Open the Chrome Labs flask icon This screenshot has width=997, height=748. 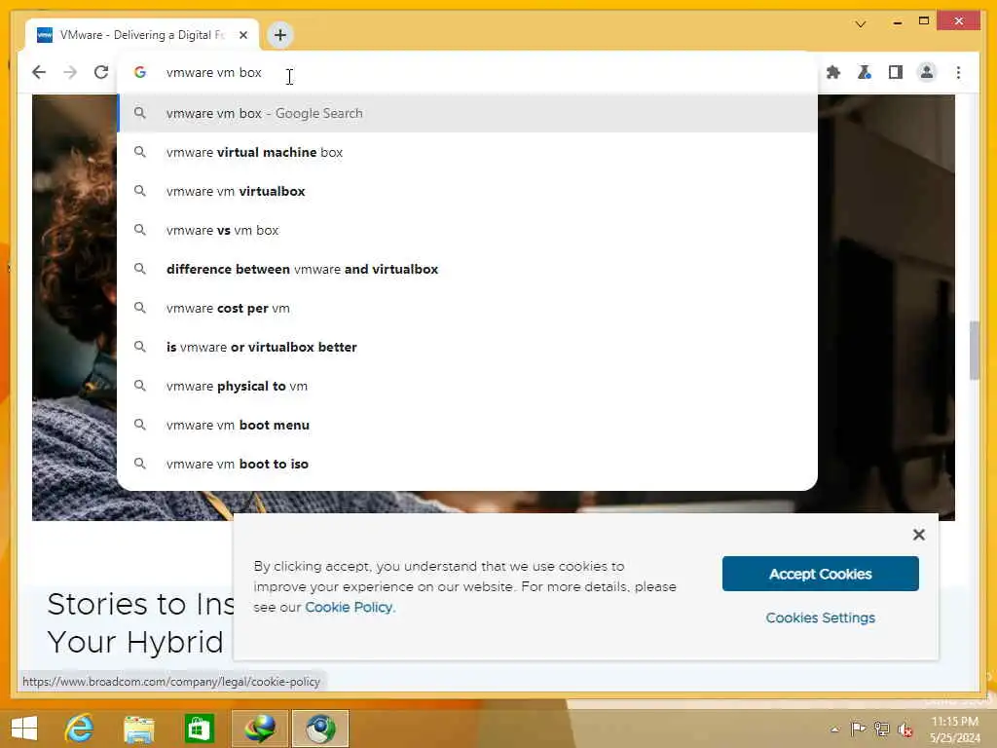(865, 72)
